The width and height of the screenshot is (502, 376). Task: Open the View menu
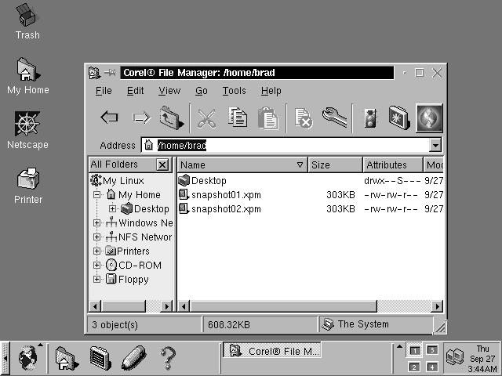pyautogui.click(x=169, y=91)
